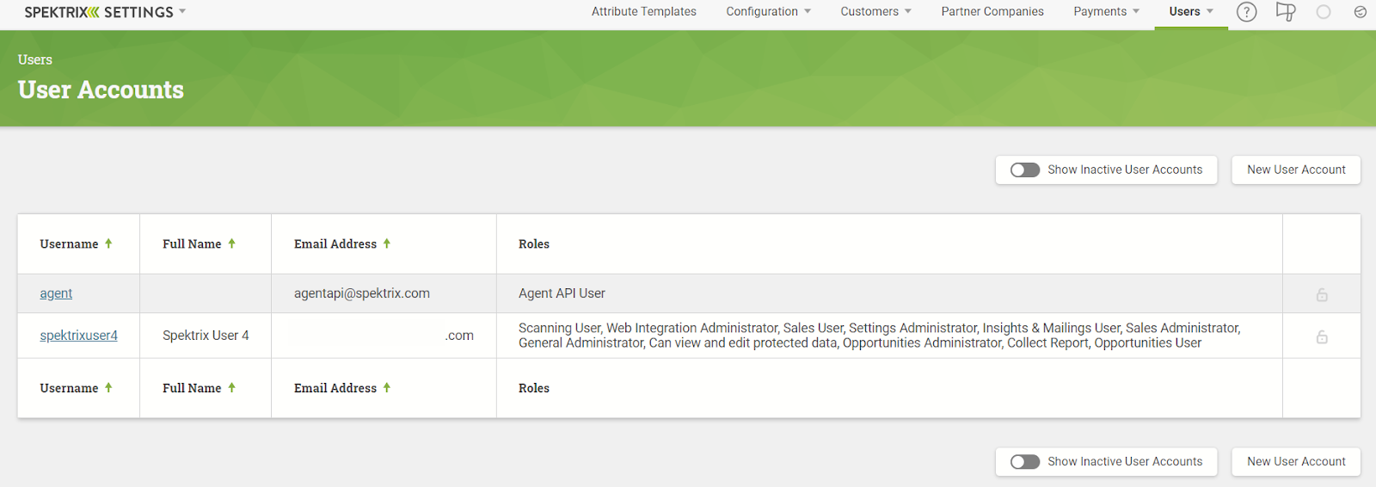Open the help question mark icon
The width and height of the screenshot is (1376, 487).
[x=1246, y=12]
